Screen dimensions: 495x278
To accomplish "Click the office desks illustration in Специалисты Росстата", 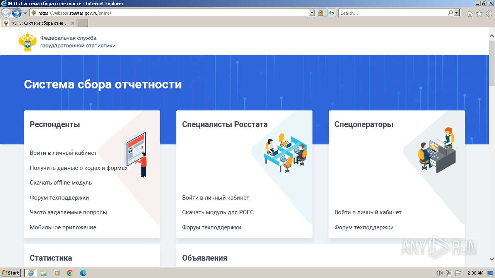I will pos(286,153).
